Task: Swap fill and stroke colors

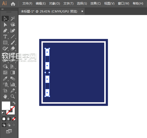Action: coord(14,103)
